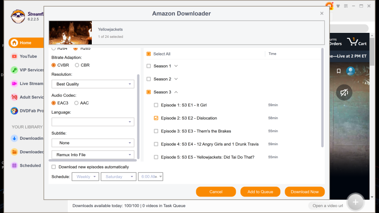Screen dimensions: 379x213
Task: Expand the Season 2 episode list
Action: 176,79
